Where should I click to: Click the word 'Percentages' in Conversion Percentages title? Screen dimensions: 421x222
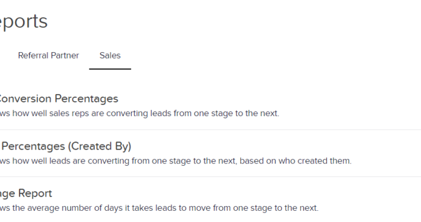pos(87,99)
